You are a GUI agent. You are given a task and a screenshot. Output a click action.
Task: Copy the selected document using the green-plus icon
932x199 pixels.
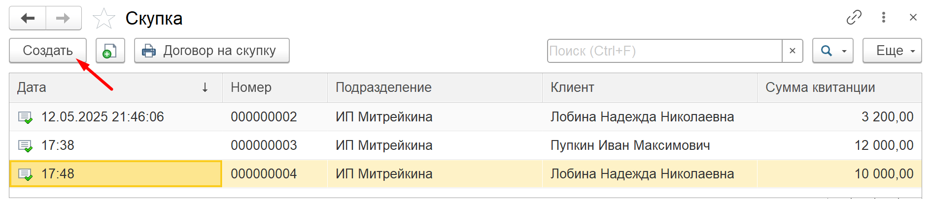(110, 51)
